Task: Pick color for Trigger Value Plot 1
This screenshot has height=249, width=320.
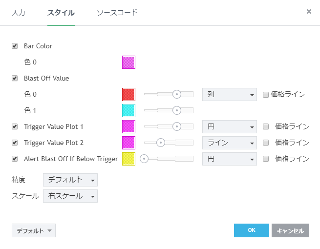Action: [128, 126]
